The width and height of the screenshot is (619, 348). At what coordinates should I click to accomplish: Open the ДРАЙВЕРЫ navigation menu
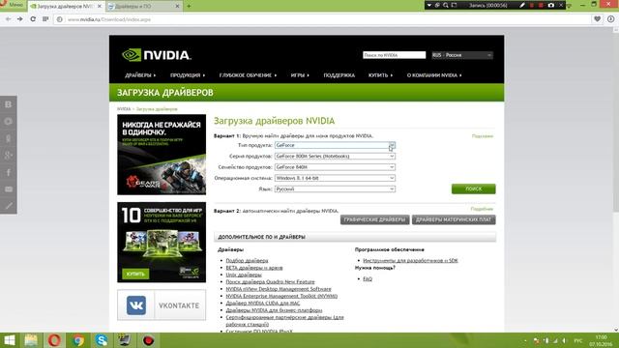tap(140, 75)
